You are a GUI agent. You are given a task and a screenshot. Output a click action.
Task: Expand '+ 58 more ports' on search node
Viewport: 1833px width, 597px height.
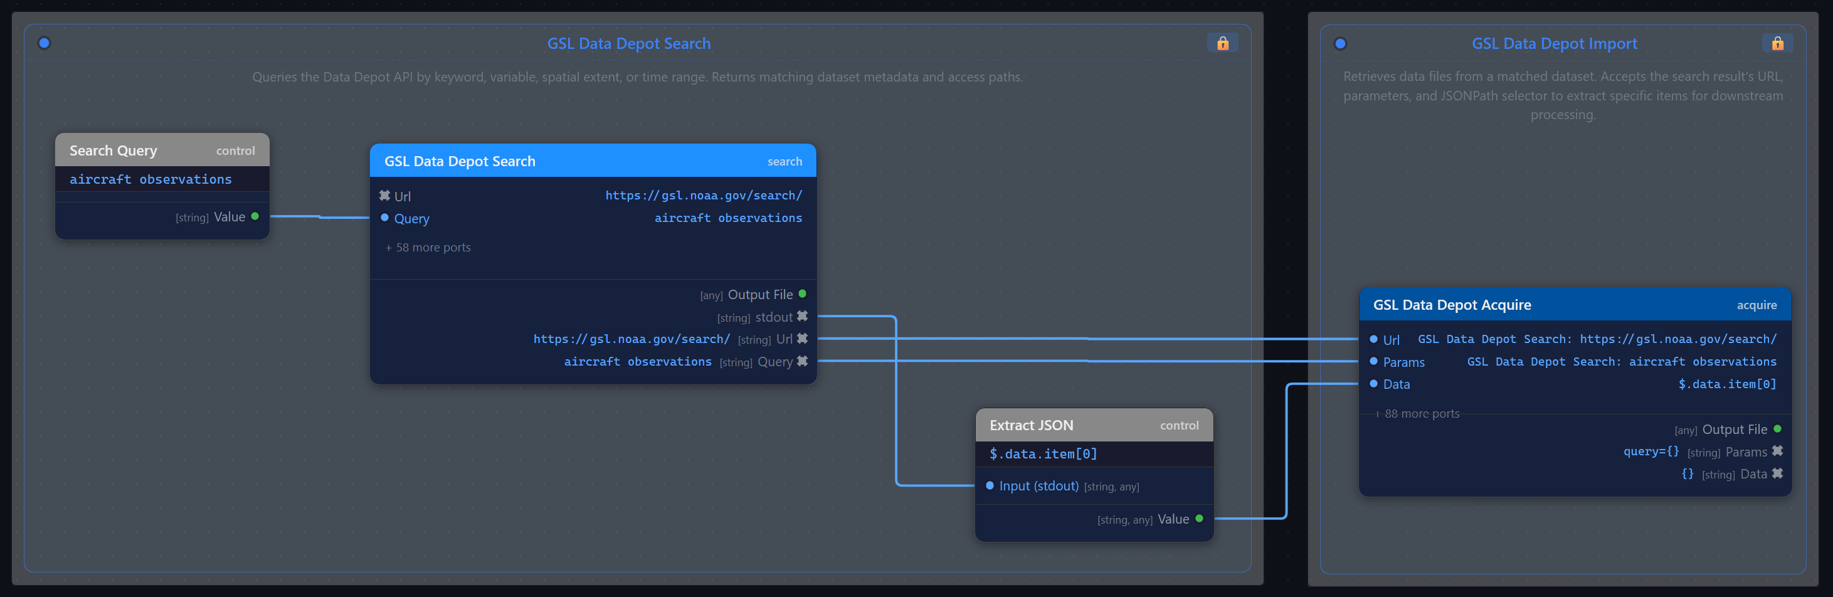point(428,247)
